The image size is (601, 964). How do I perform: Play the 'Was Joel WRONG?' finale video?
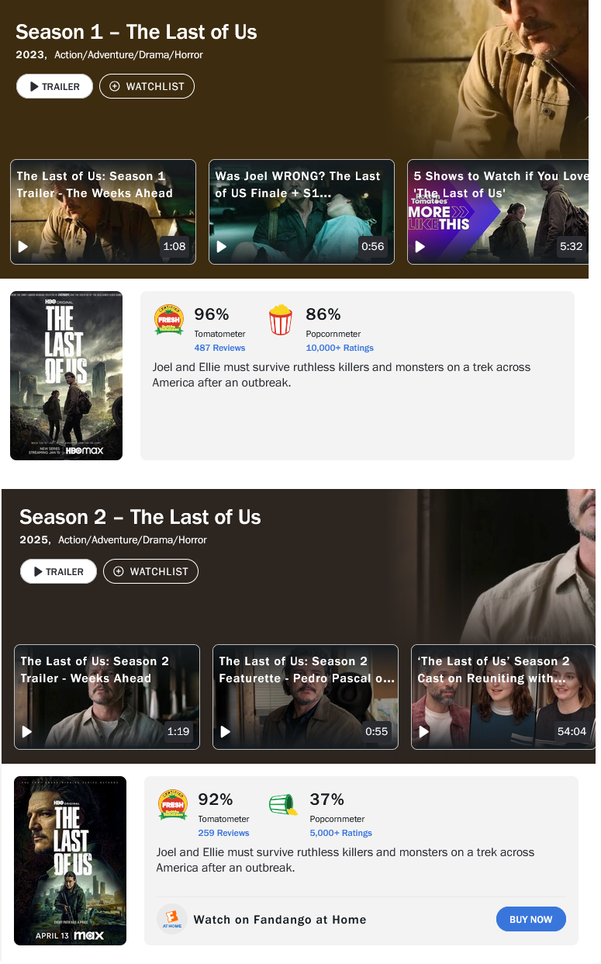pos(301,212)
